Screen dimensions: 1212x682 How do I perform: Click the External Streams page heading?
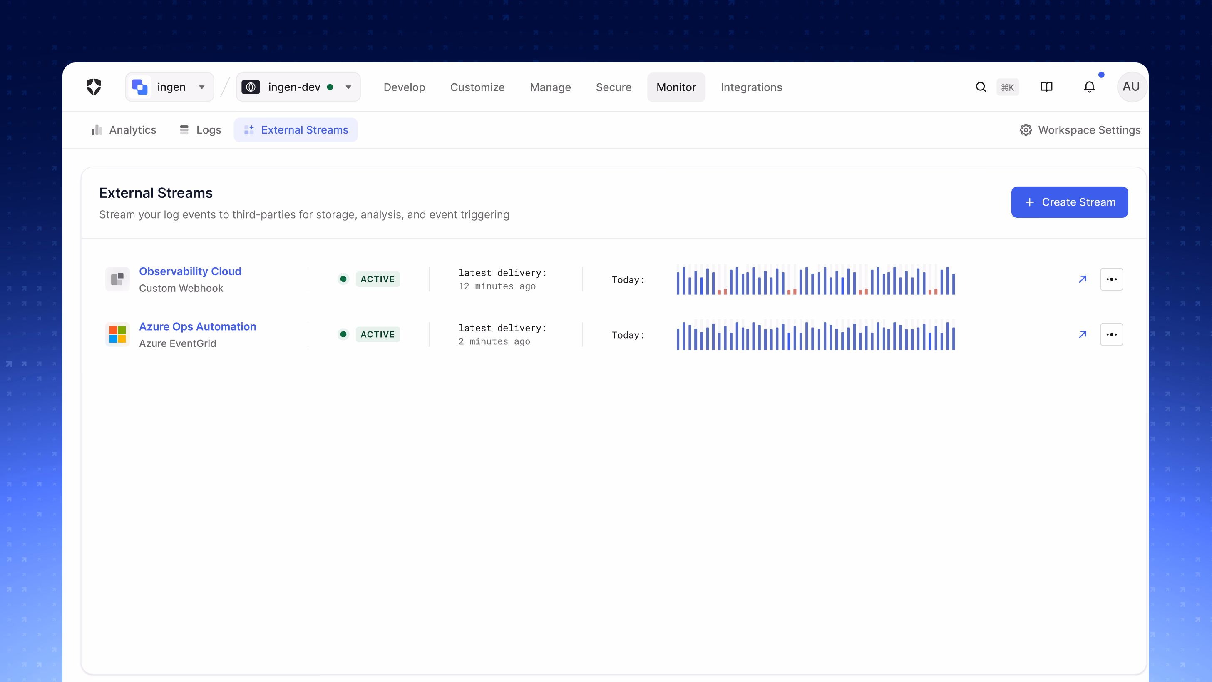point(156,193)
